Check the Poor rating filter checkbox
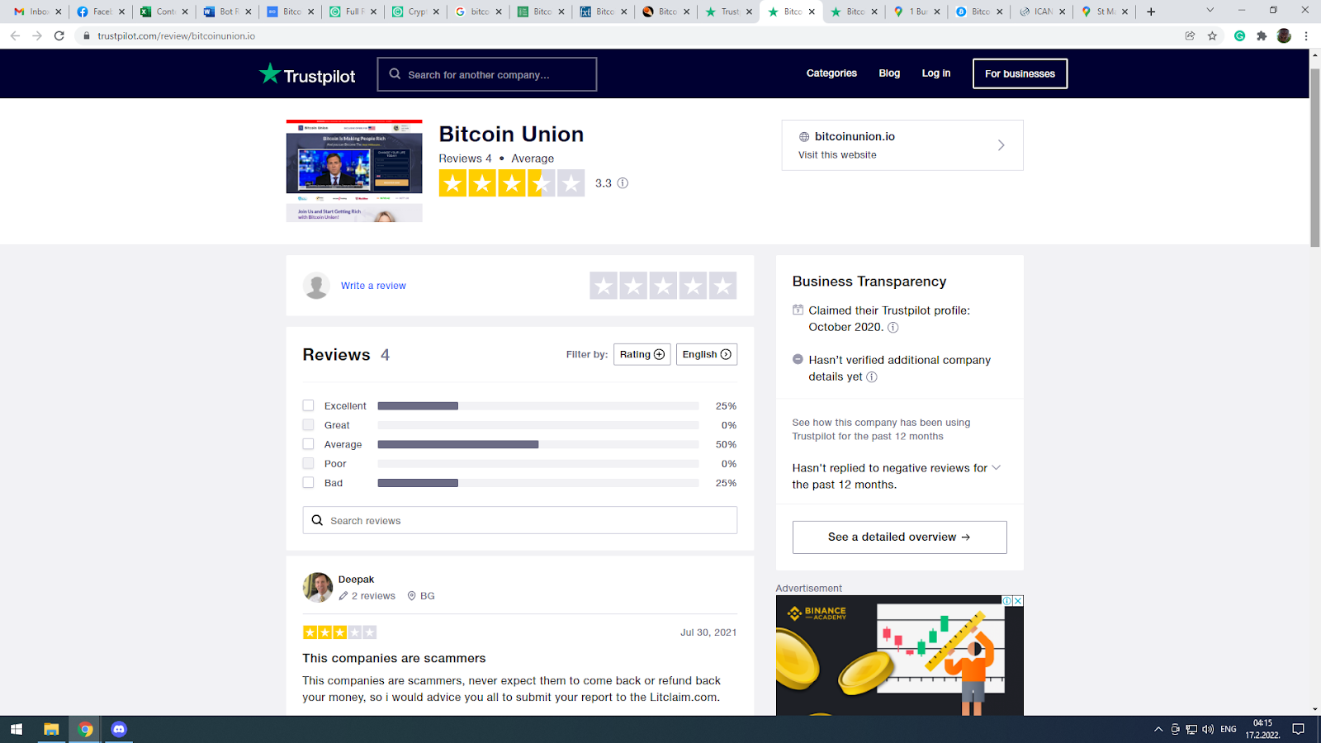The height and width of the screenshot is (743, 1321). pyautogui.click(x=308, y=463)
